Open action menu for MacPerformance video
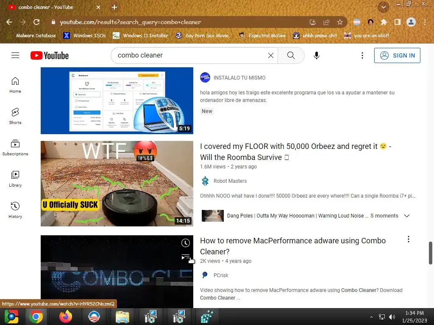 click(408, 240)
